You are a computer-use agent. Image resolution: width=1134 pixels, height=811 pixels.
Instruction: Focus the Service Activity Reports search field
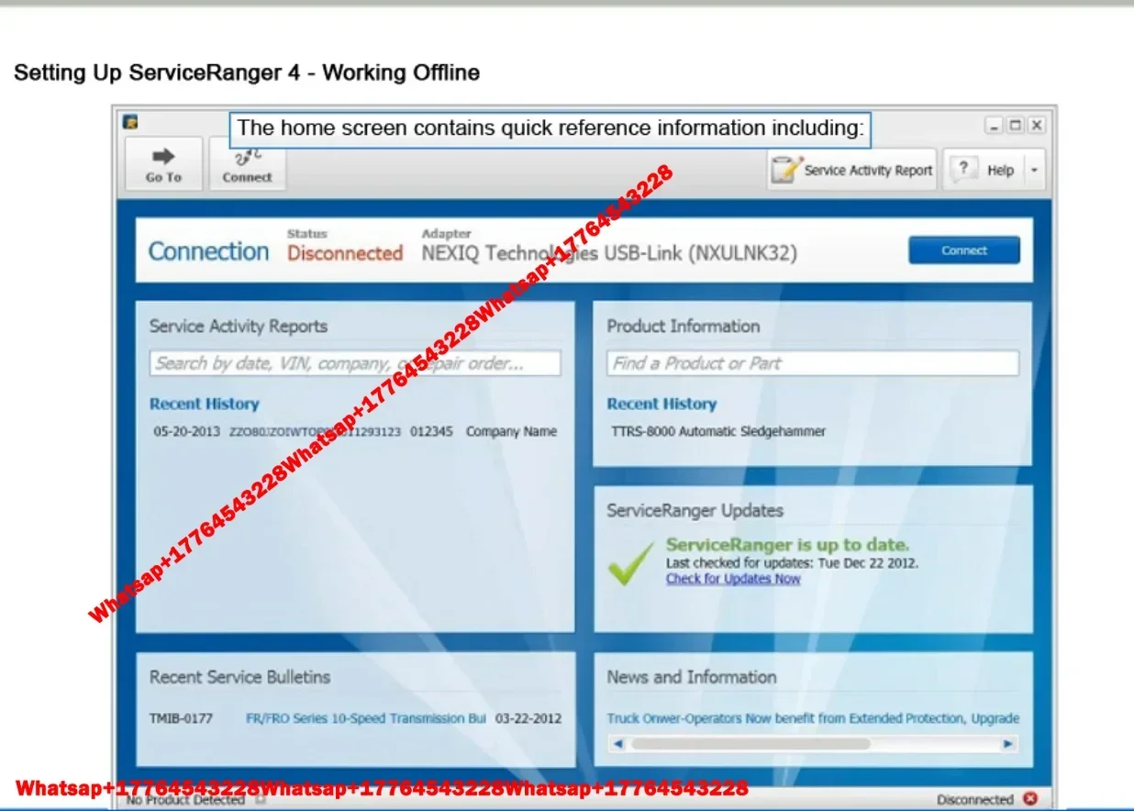tap(355, 363)
